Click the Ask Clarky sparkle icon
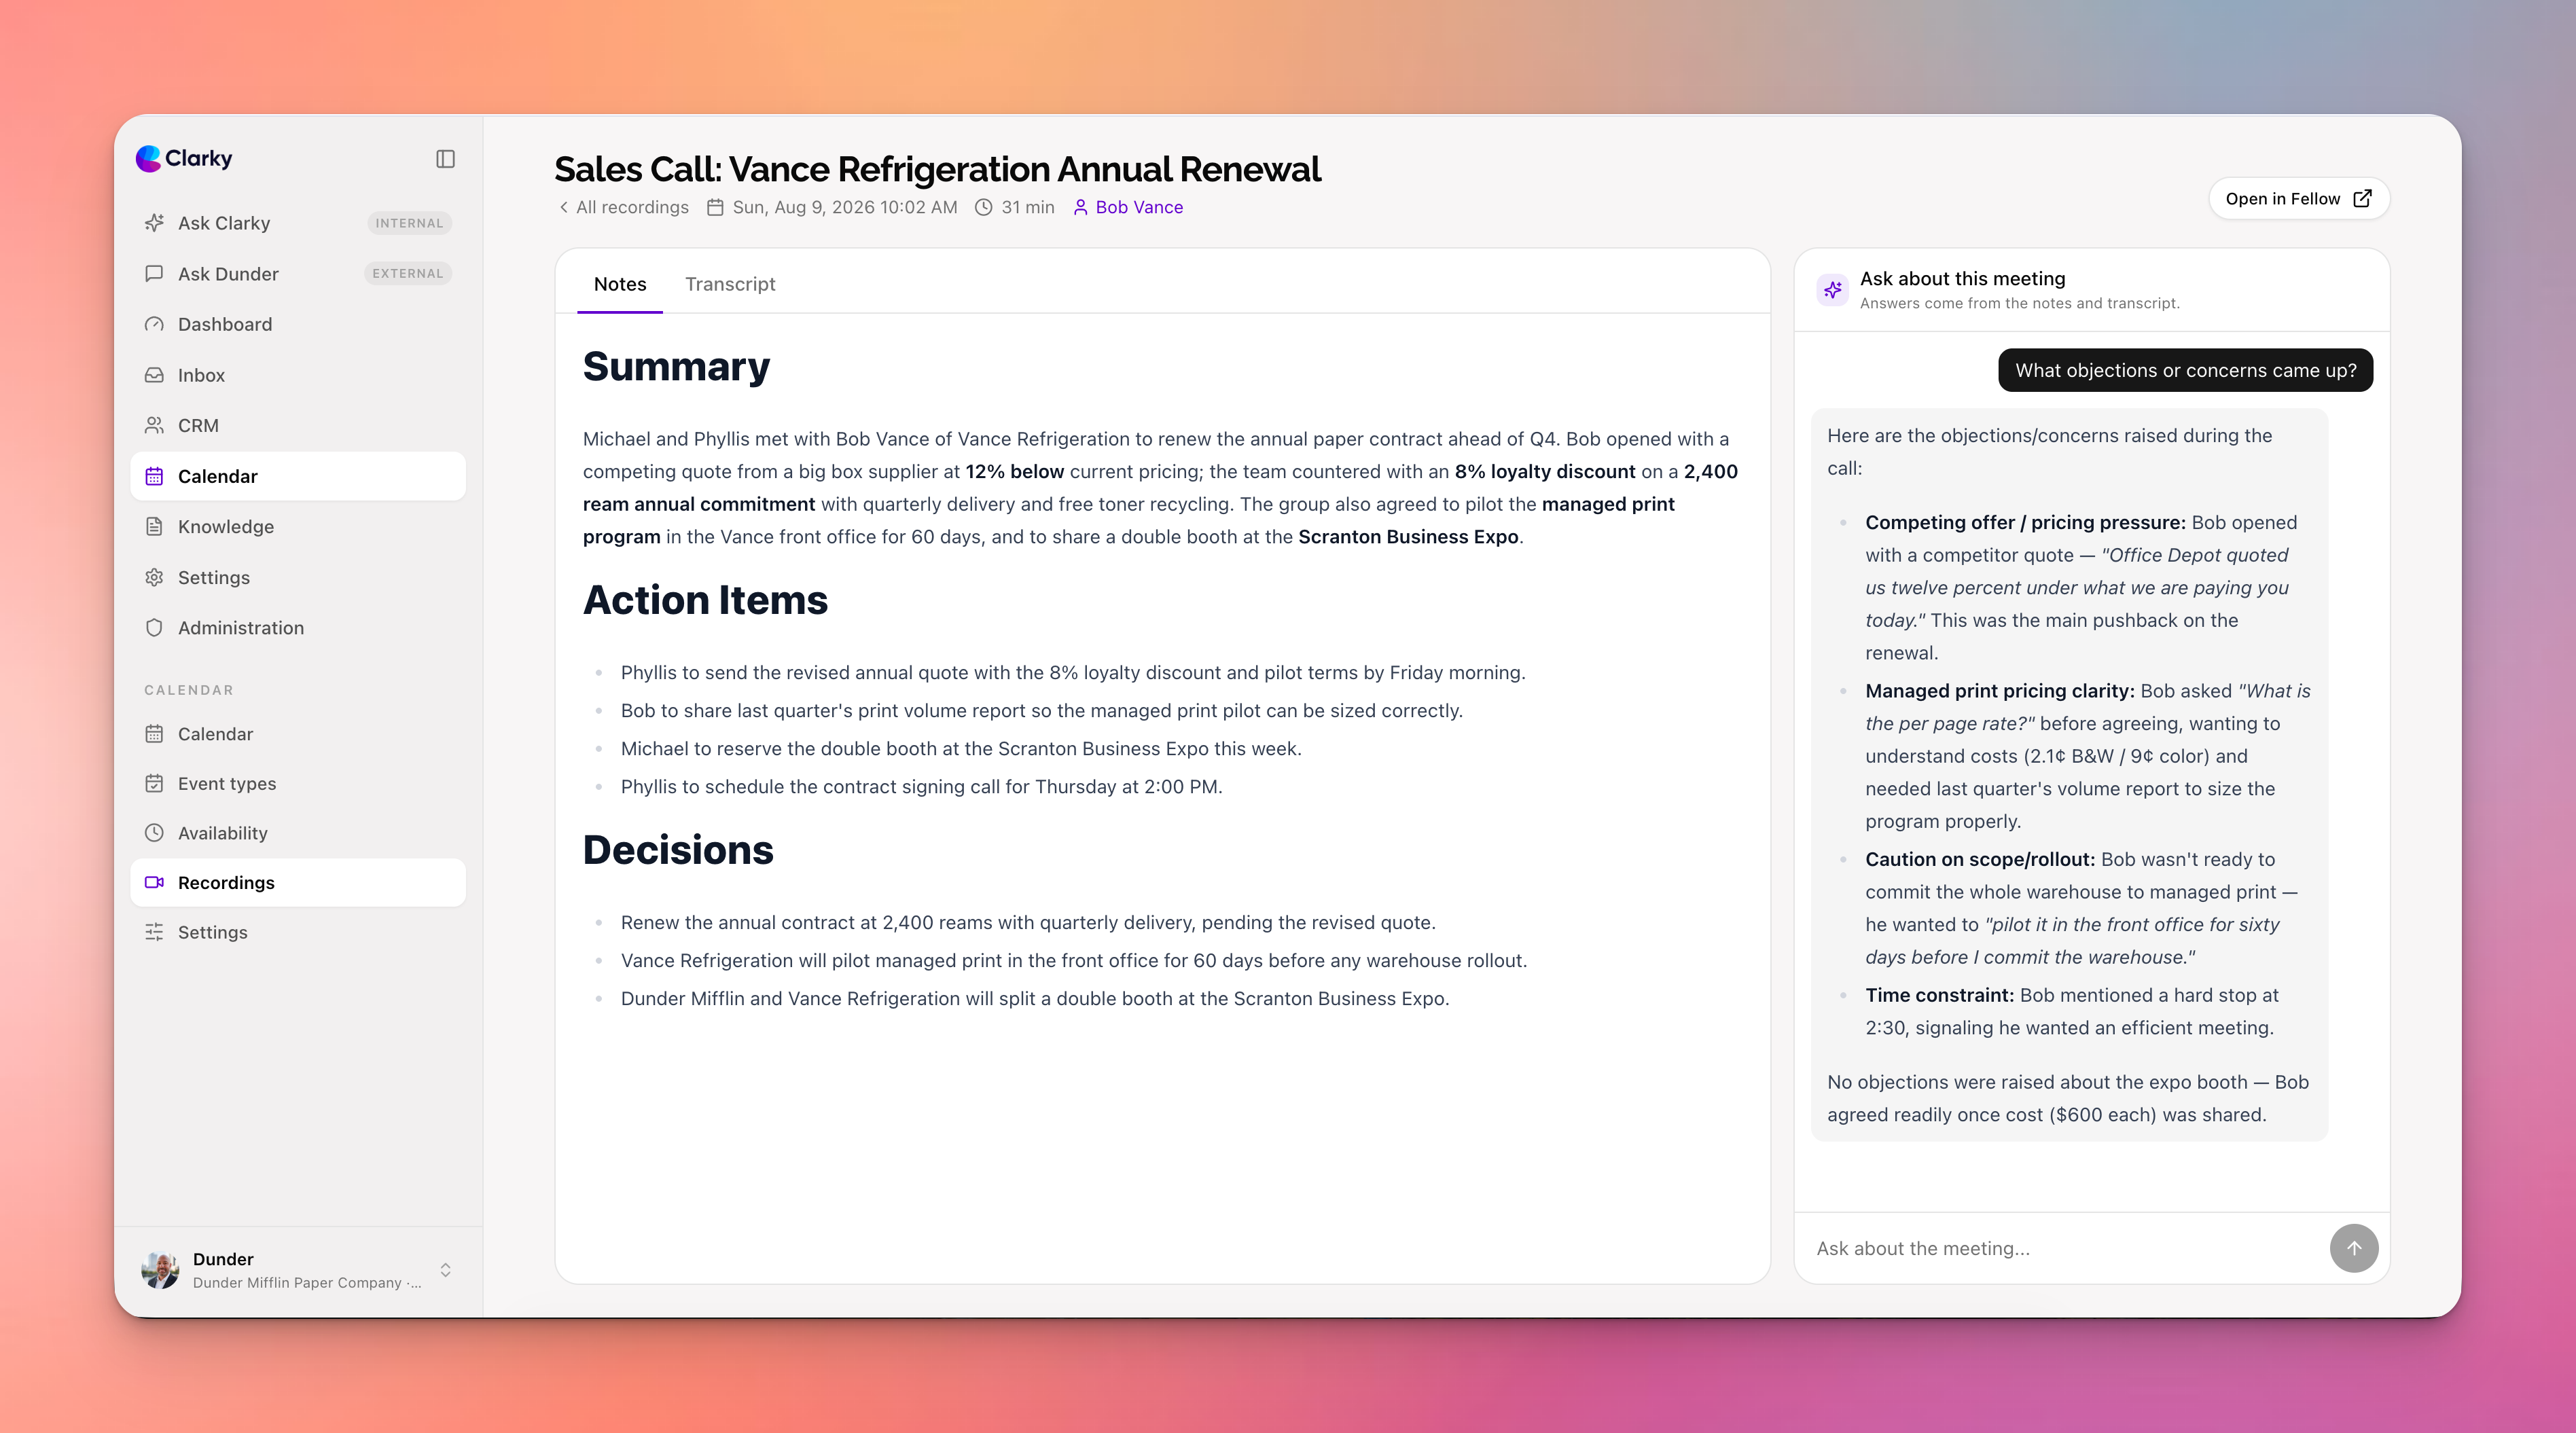 (x=154, y=223)
